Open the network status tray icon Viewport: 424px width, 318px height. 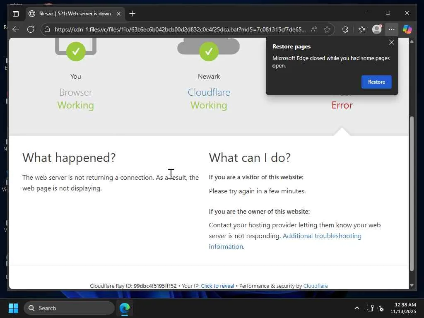[x=370, y=308]
